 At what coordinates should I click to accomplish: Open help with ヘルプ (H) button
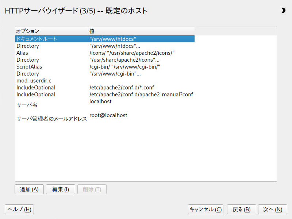(x=19, y=209)
